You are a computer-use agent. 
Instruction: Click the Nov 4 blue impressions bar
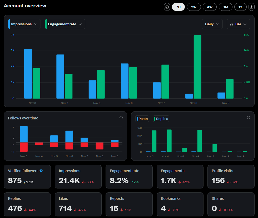click(x=60, y=76)
